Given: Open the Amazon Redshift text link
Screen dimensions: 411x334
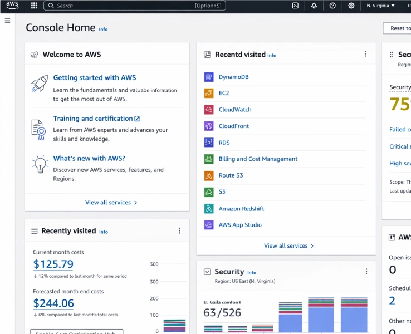Looking at the screenshot, I should click(x=241, y=209).
